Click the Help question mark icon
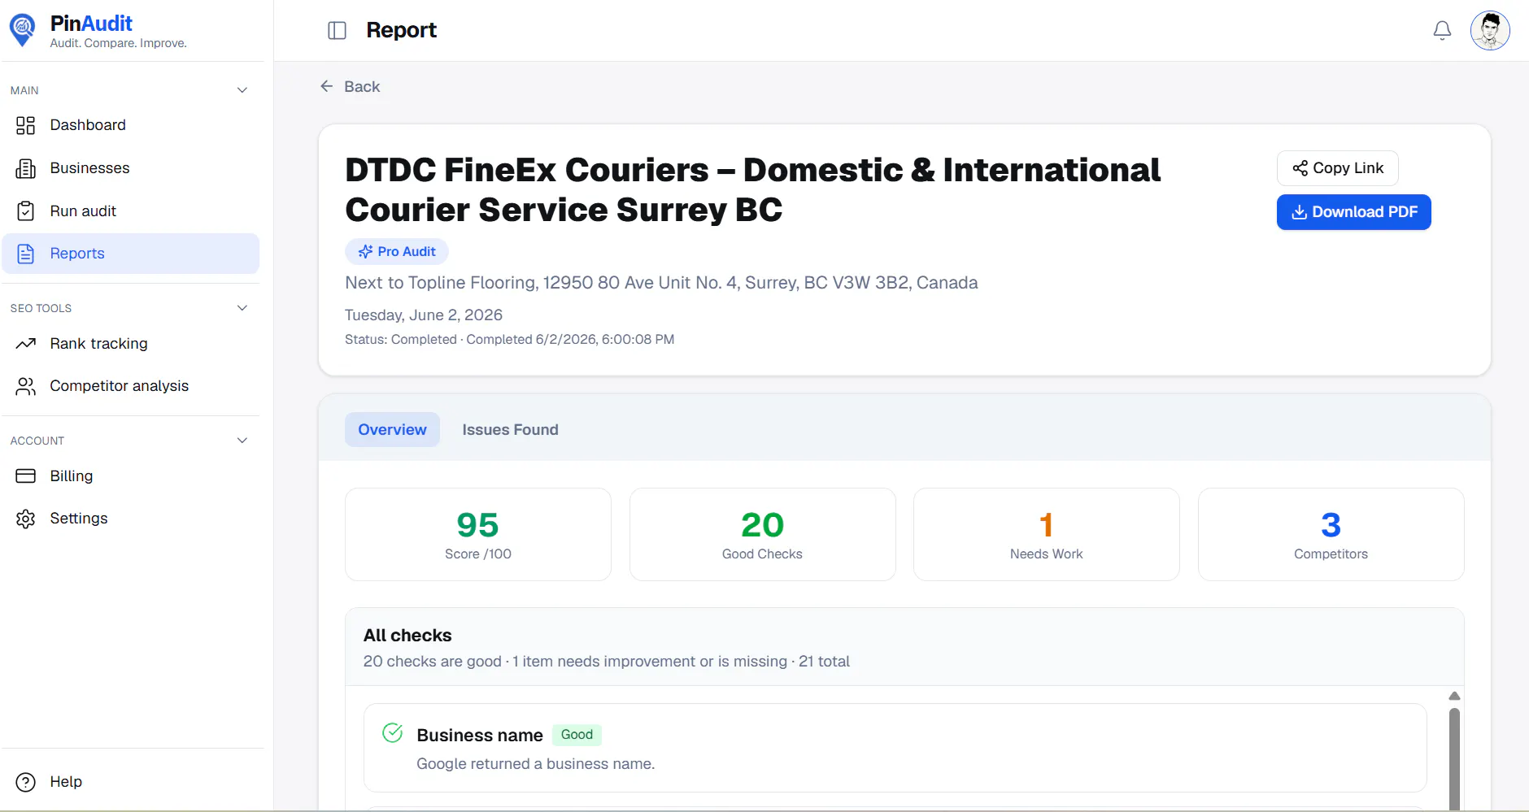 pyautogui.click(x=26, y=782)
